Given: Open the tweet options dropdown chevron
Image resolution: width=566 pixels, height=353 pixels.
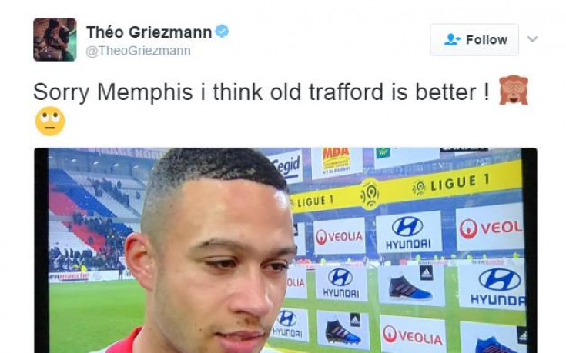Looking at the screenshot, I should (x=532, y=38).
